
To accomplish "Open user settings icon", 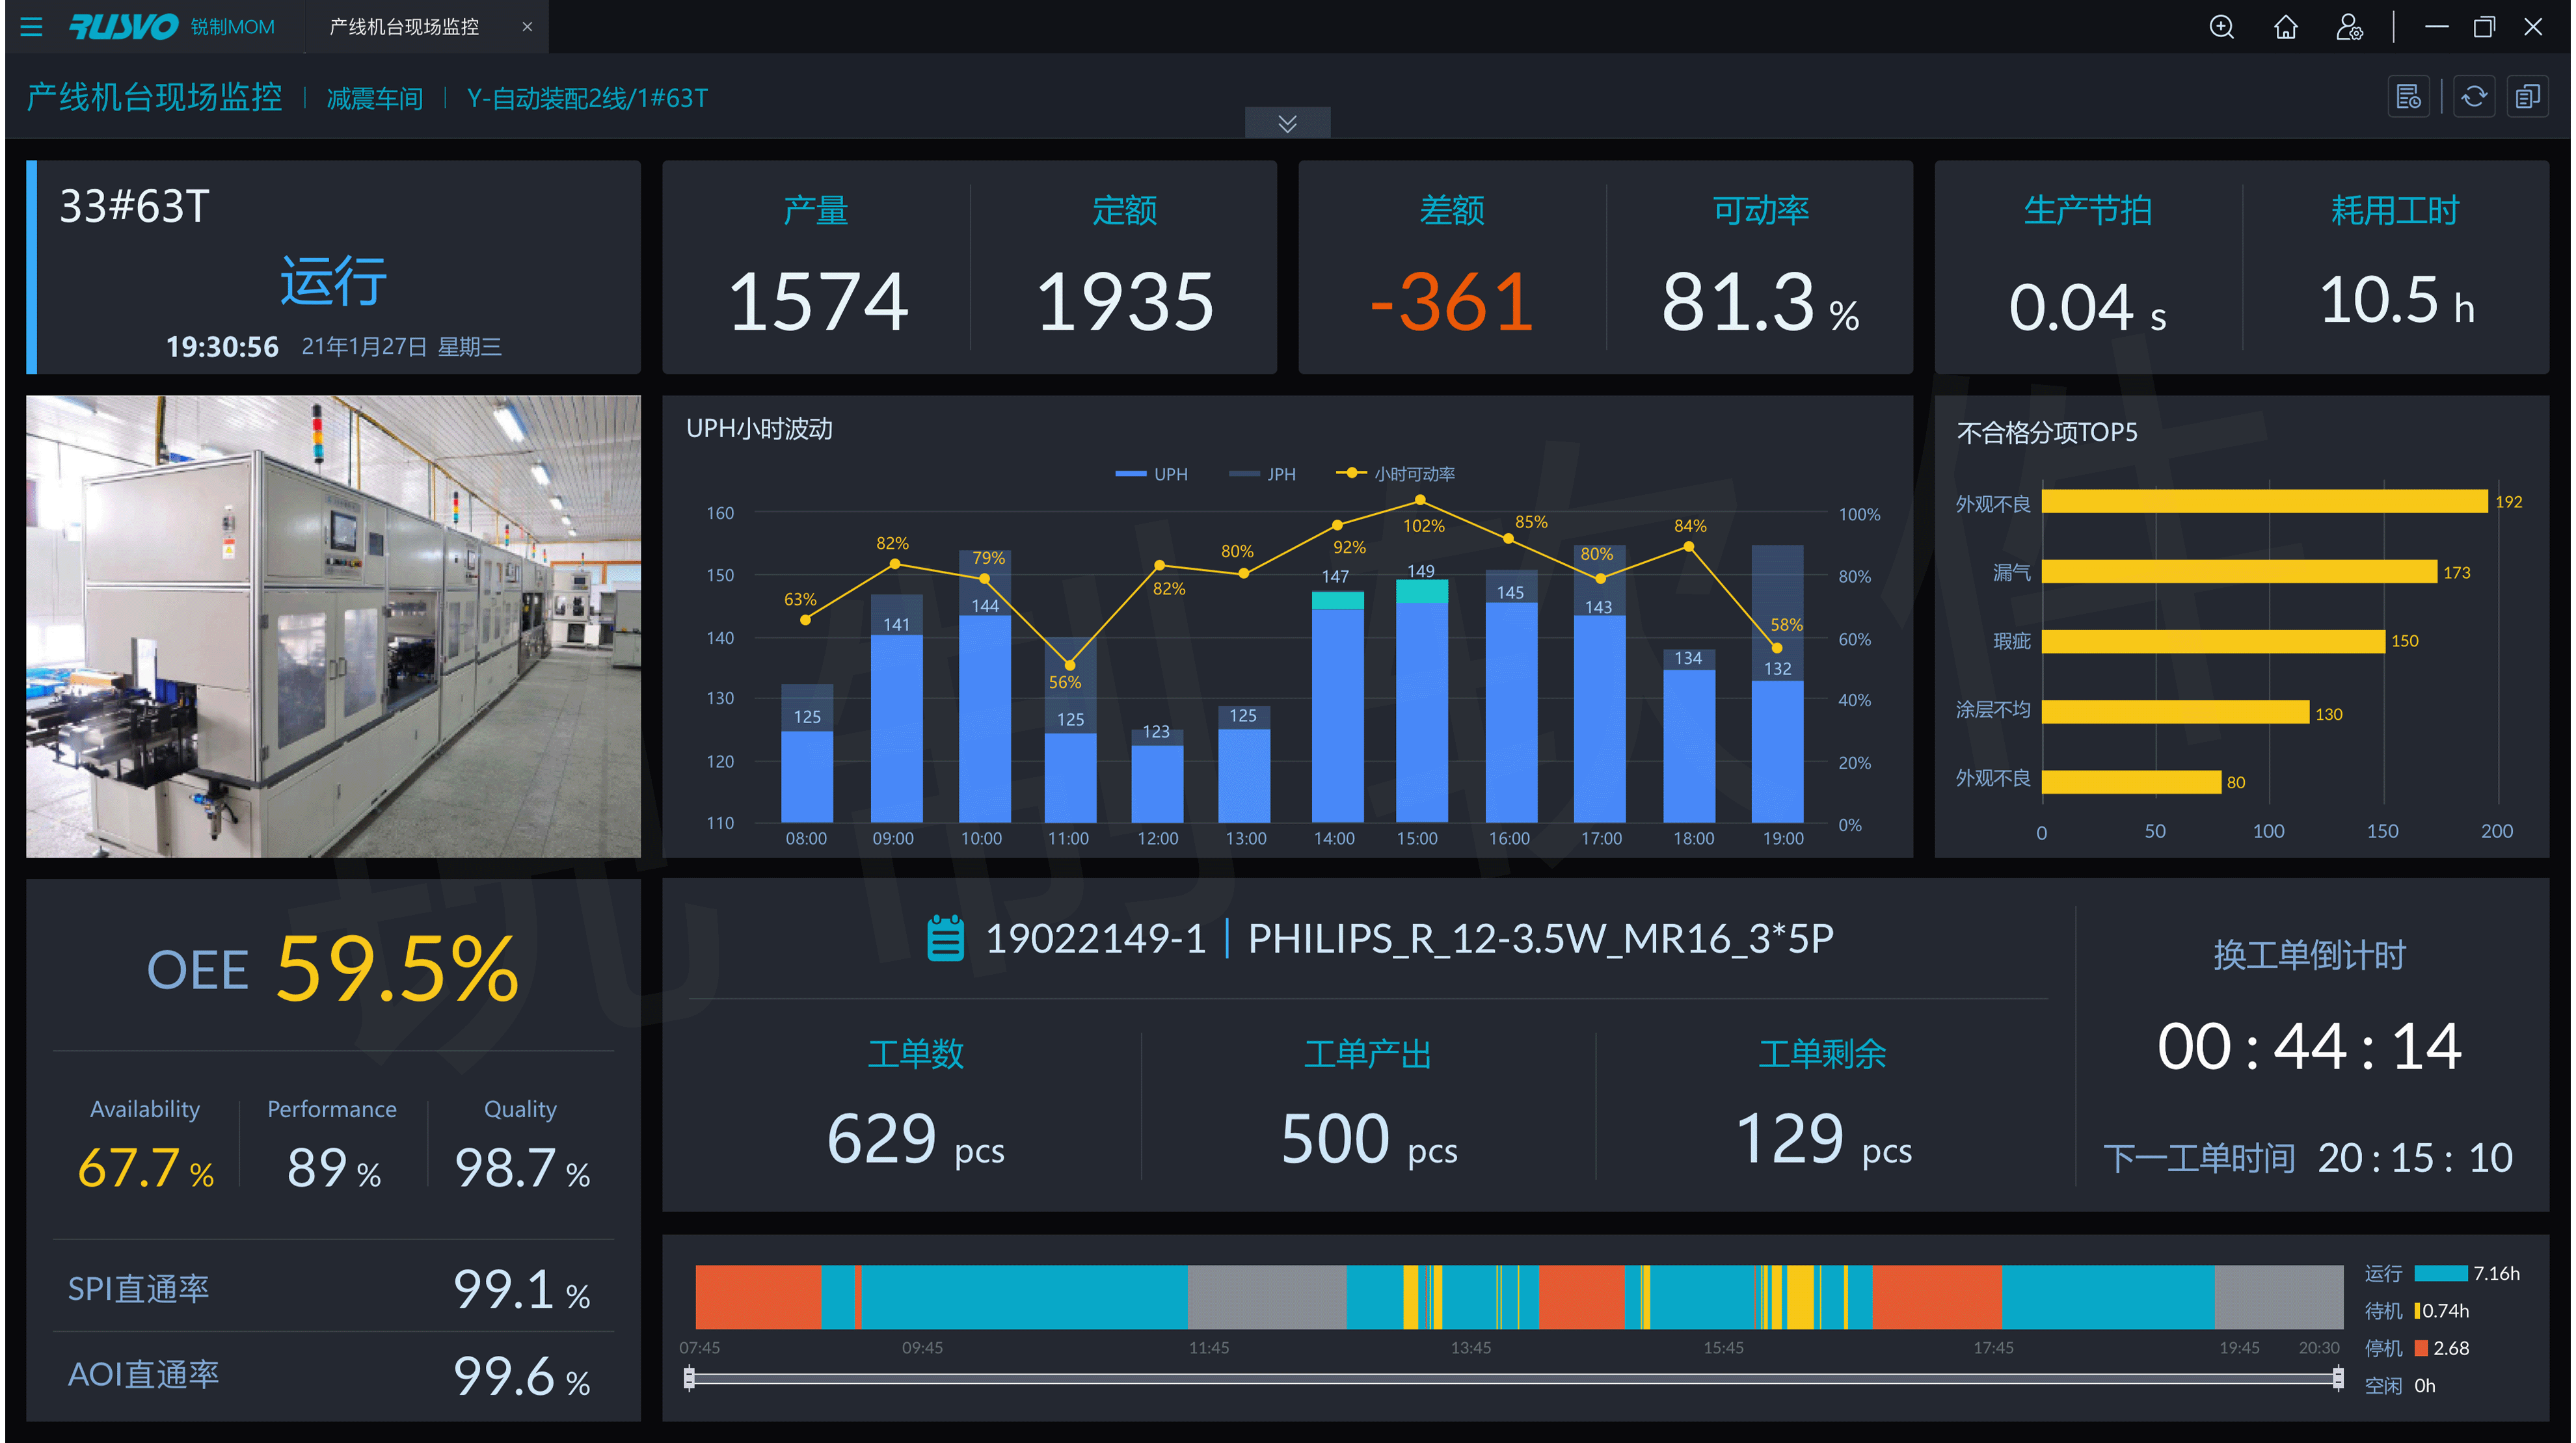I will tap(2349, 27).
